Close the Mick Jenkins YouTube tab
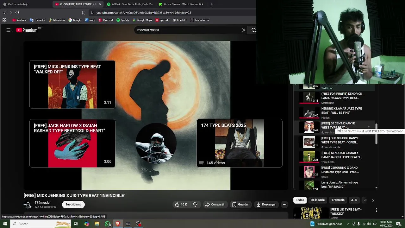The image size is (405, 228). (x=100, y=4)
